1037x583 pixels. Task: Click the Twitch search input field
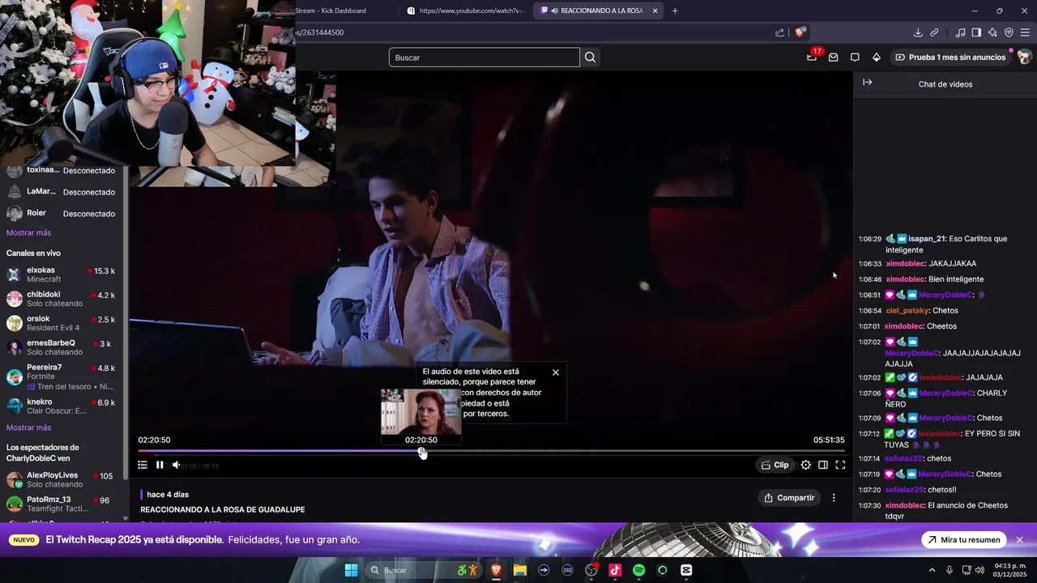click(484, 57)
